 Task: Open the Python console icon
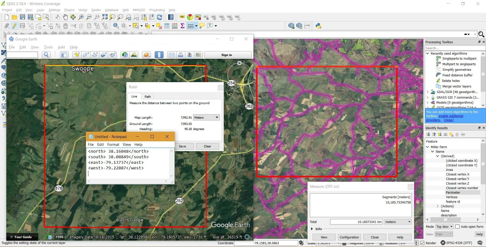click(x=318, y=26)
